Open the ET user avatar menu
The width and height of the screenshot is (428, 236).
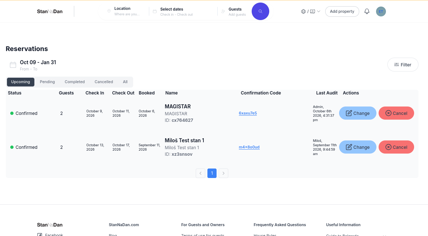381,11
